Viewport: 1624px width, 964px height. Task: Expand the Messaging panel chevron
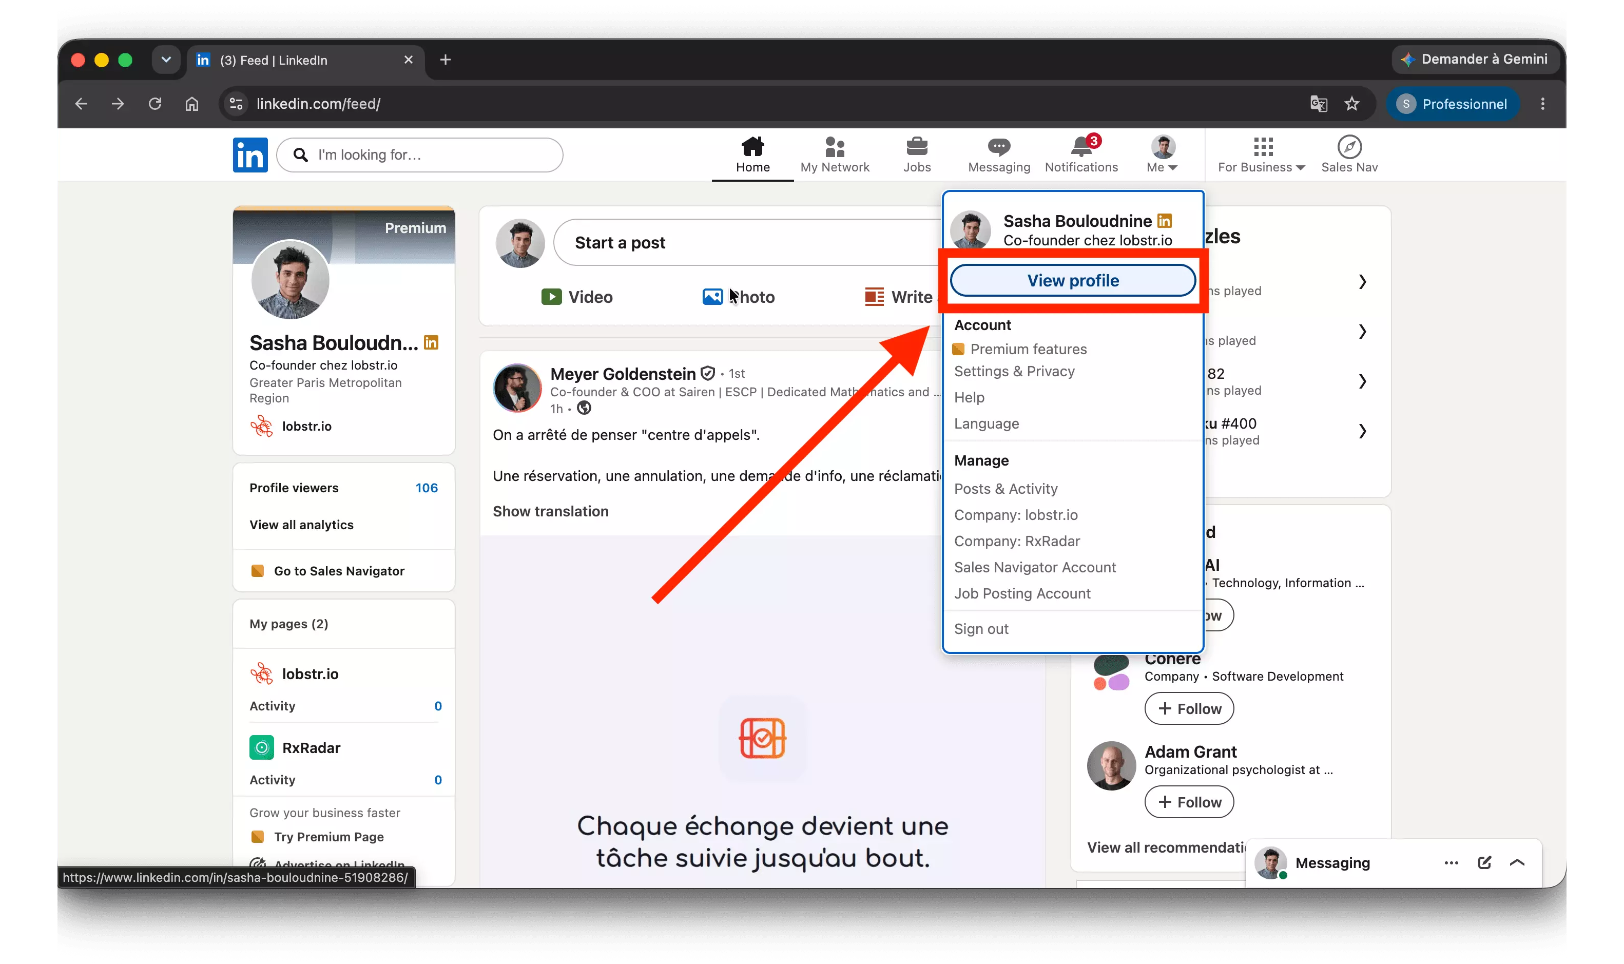pyautogui.click(x=1518, y=863)
